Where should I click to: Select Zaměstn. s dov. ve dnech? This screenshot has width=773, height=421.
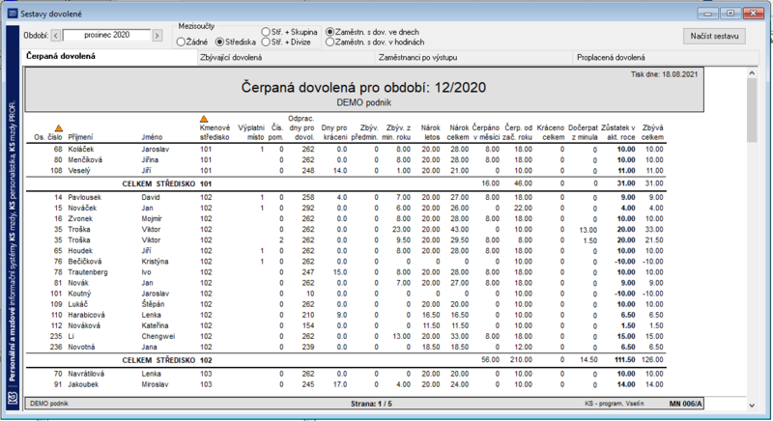click(x=373, y=32)
